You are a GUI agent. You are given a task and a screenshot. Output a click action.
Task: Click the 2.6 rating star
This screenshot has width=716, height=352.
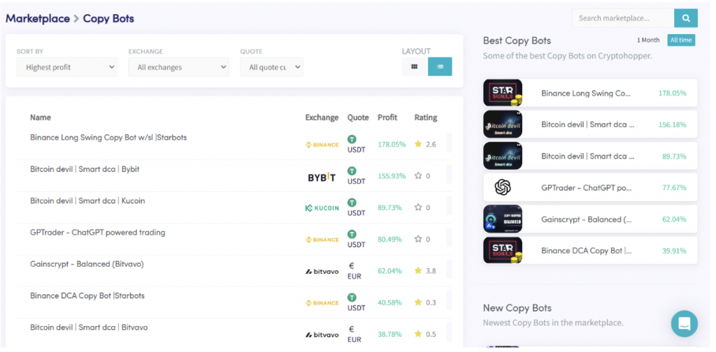pyautogui.click(x=418, y=144)
